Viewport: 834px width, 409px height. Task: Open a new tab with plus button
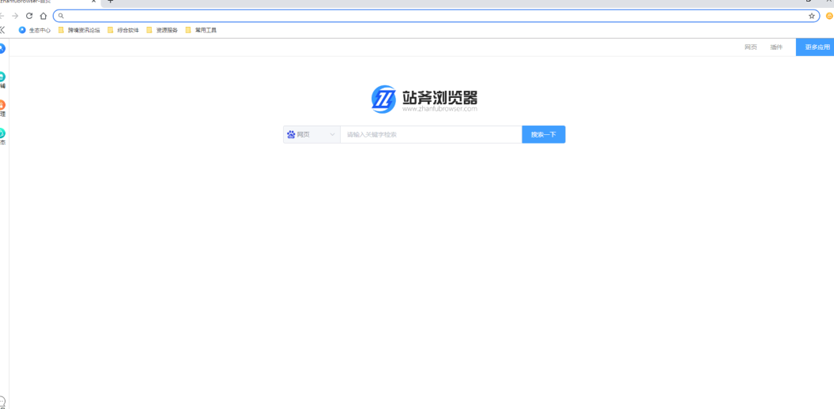111,2
